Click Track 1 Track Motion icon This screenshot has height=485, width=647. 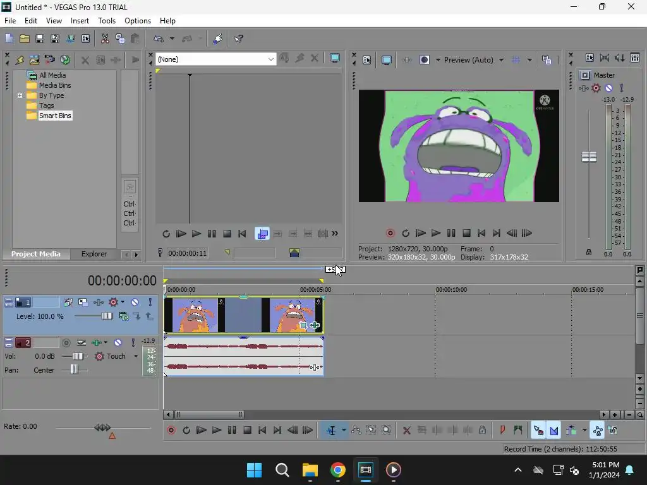(83, 302)
